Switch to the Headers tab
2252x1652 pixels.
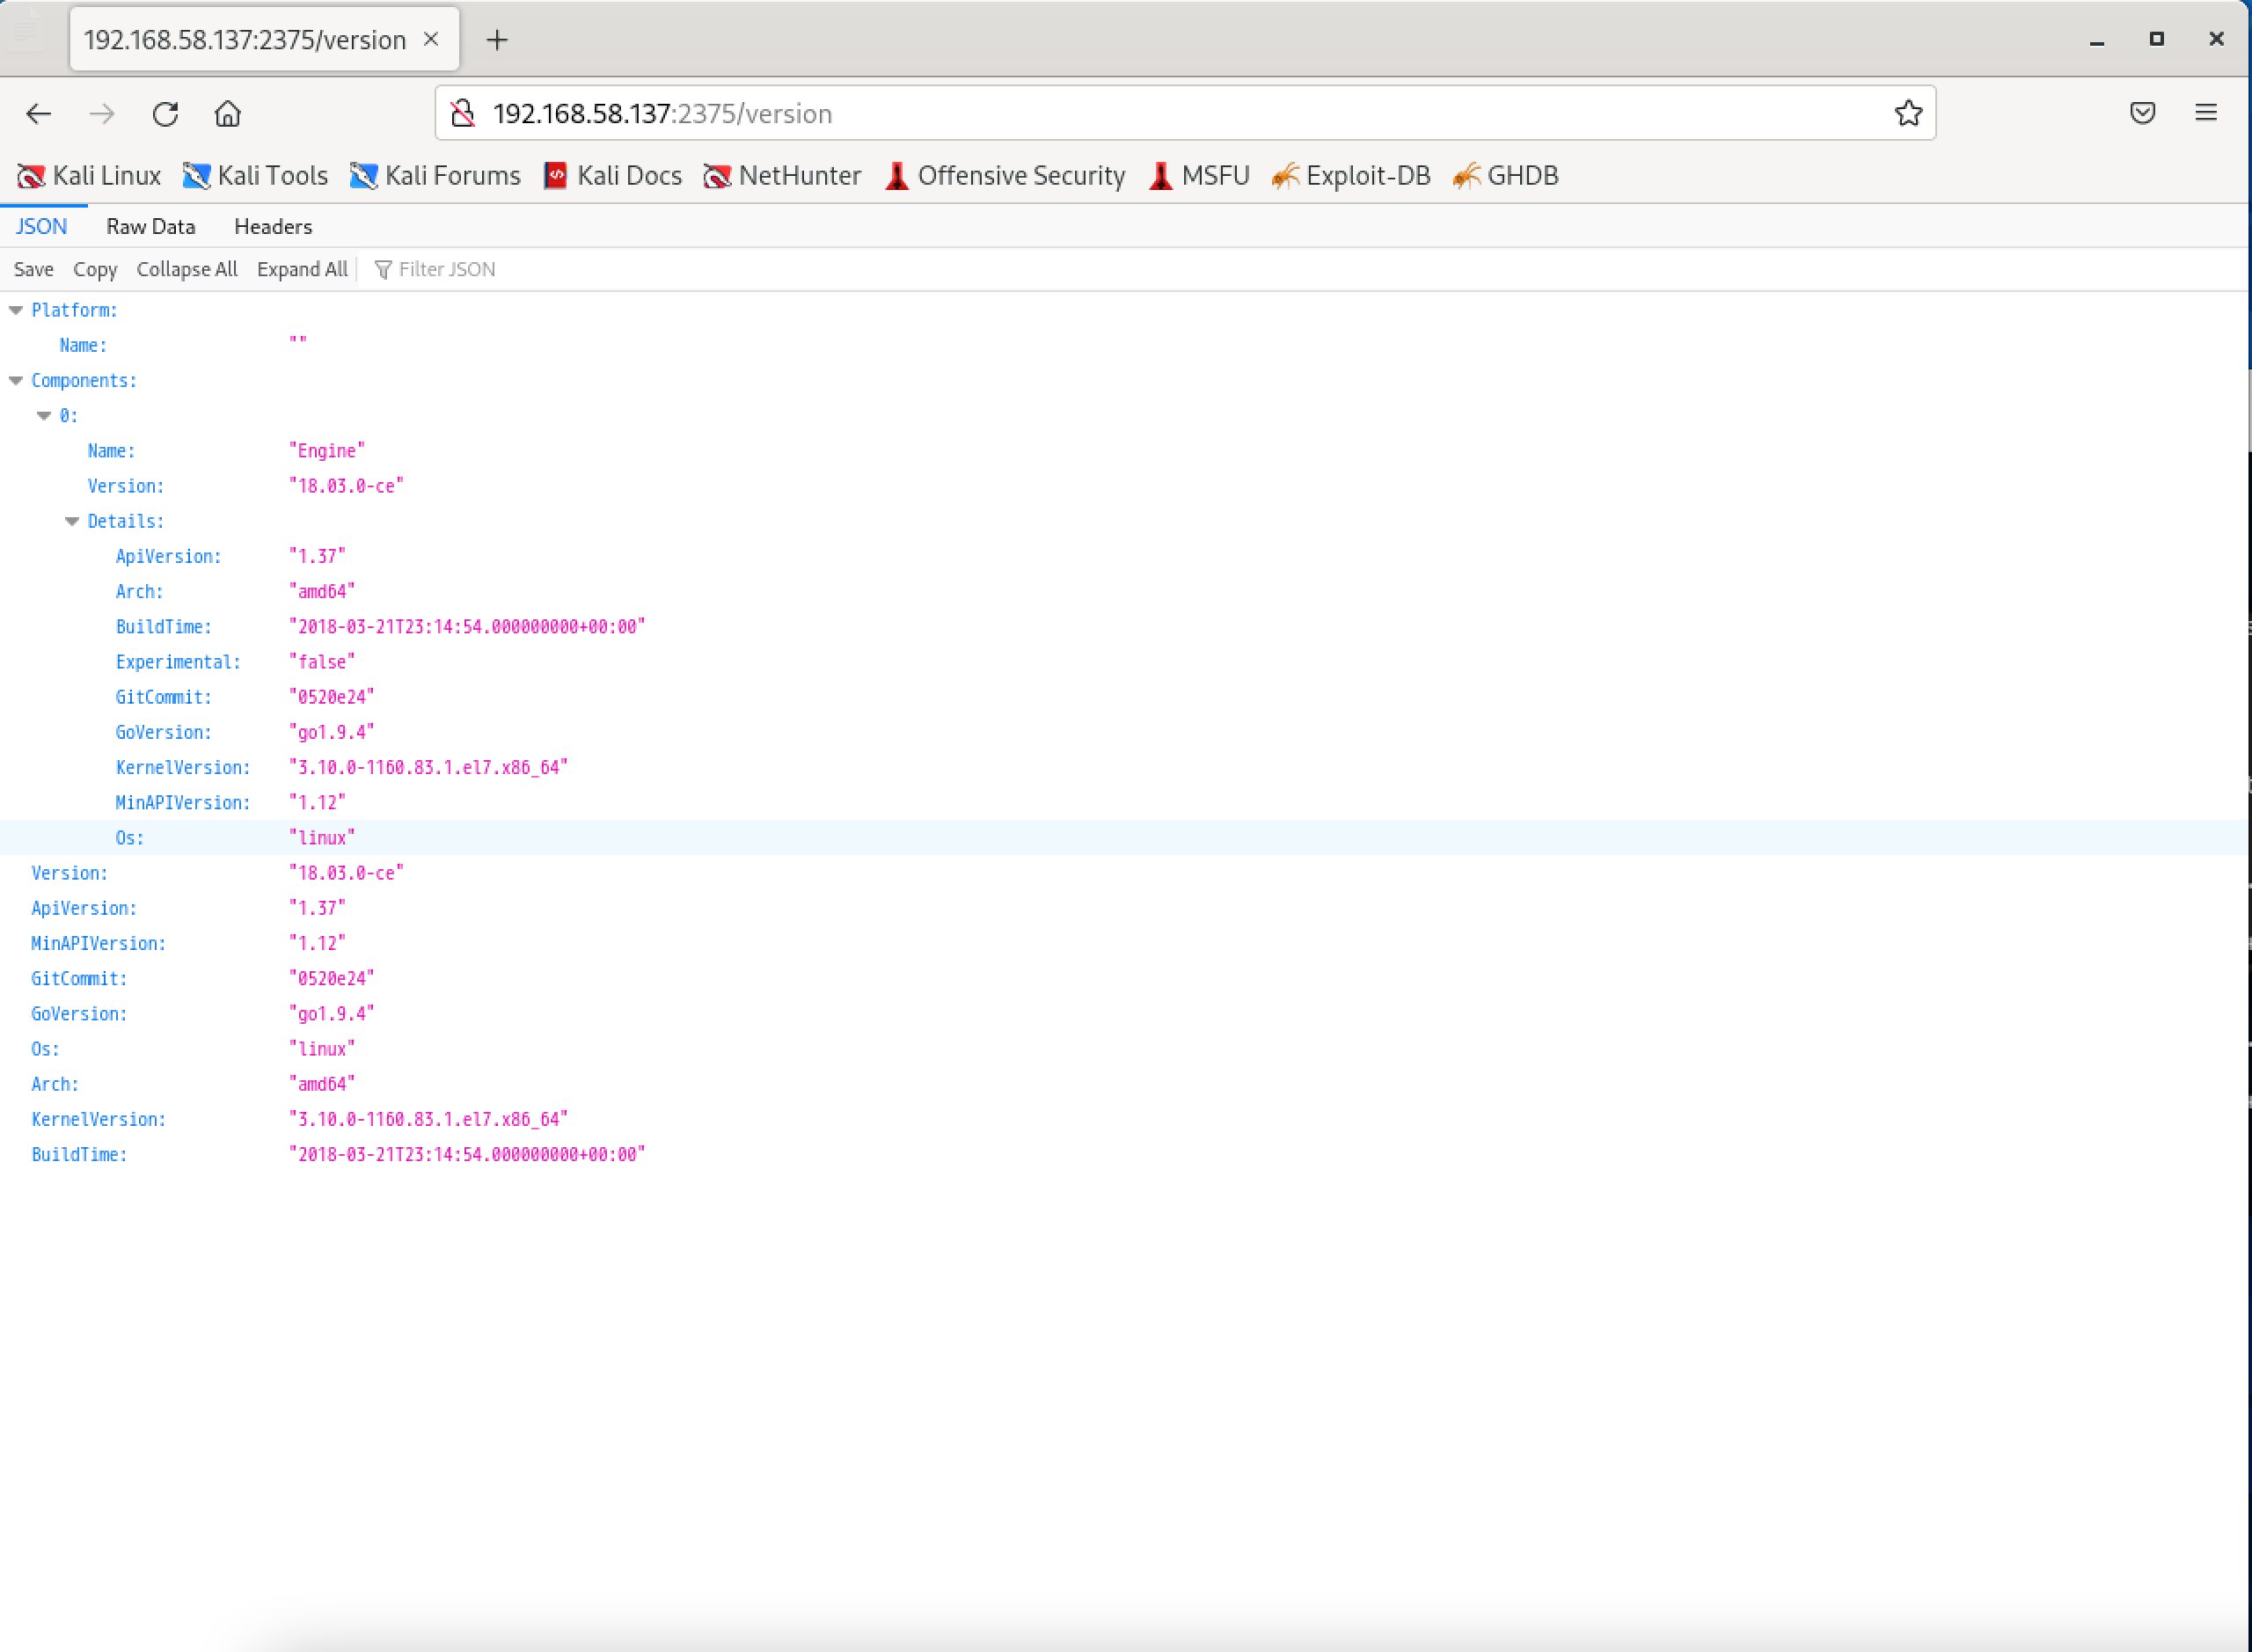click(273, 227)
